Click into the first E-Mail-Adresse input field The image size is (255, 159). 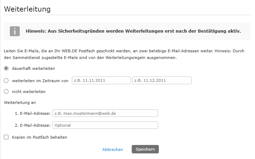click(105, 113)
